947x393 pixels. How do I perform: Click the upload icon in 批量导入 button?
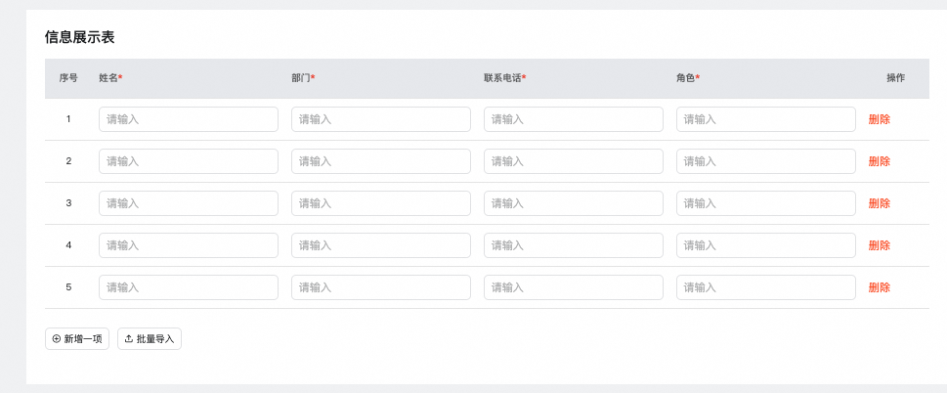(x=128, y=339)
